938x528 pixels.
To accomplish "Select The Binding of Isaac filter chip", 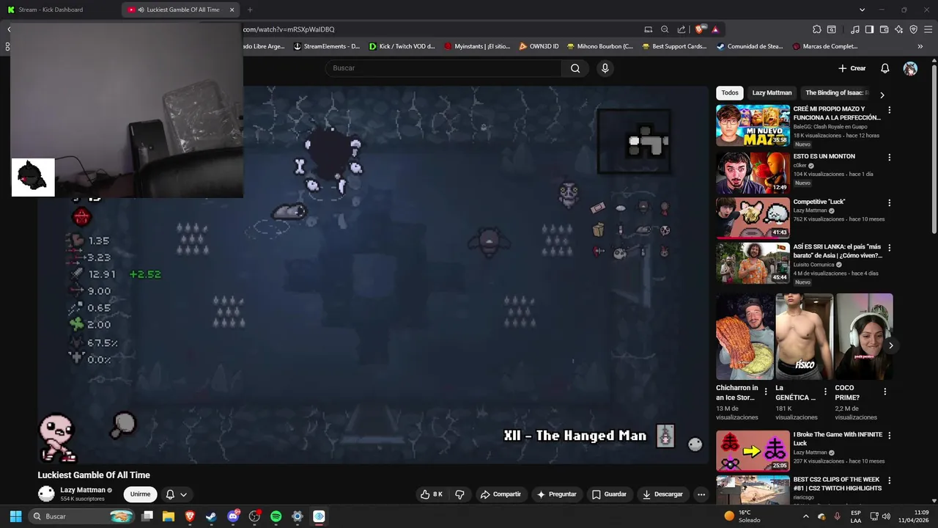I will pyautogui.click(x=836, y=93).
